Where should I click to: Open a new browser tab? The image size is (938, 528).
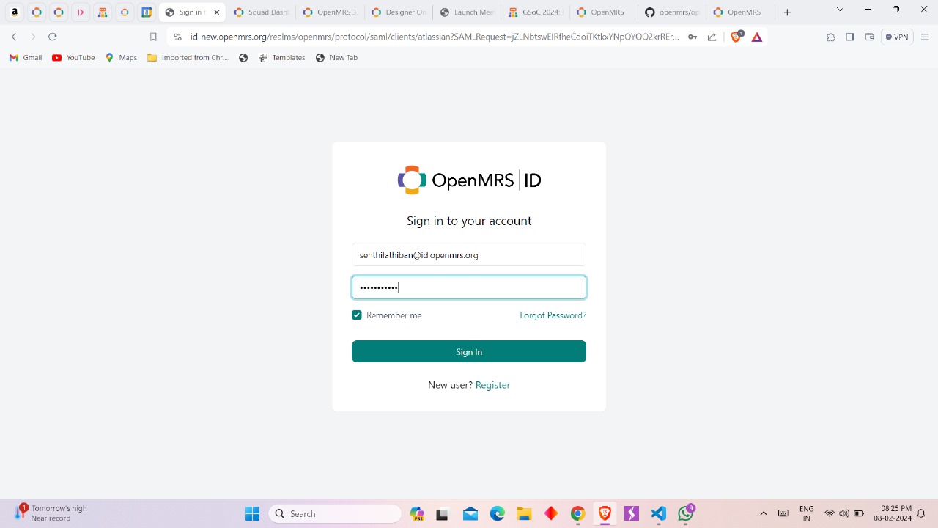point(787,12)
